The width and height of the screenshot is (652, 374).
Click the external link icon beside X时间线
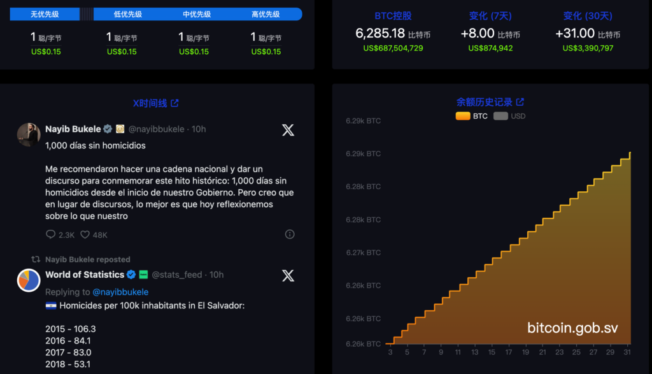point(174,103)
